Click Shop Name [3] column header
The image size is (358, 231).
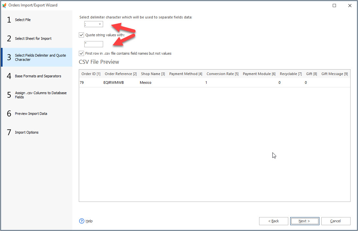tap(153, 74)
